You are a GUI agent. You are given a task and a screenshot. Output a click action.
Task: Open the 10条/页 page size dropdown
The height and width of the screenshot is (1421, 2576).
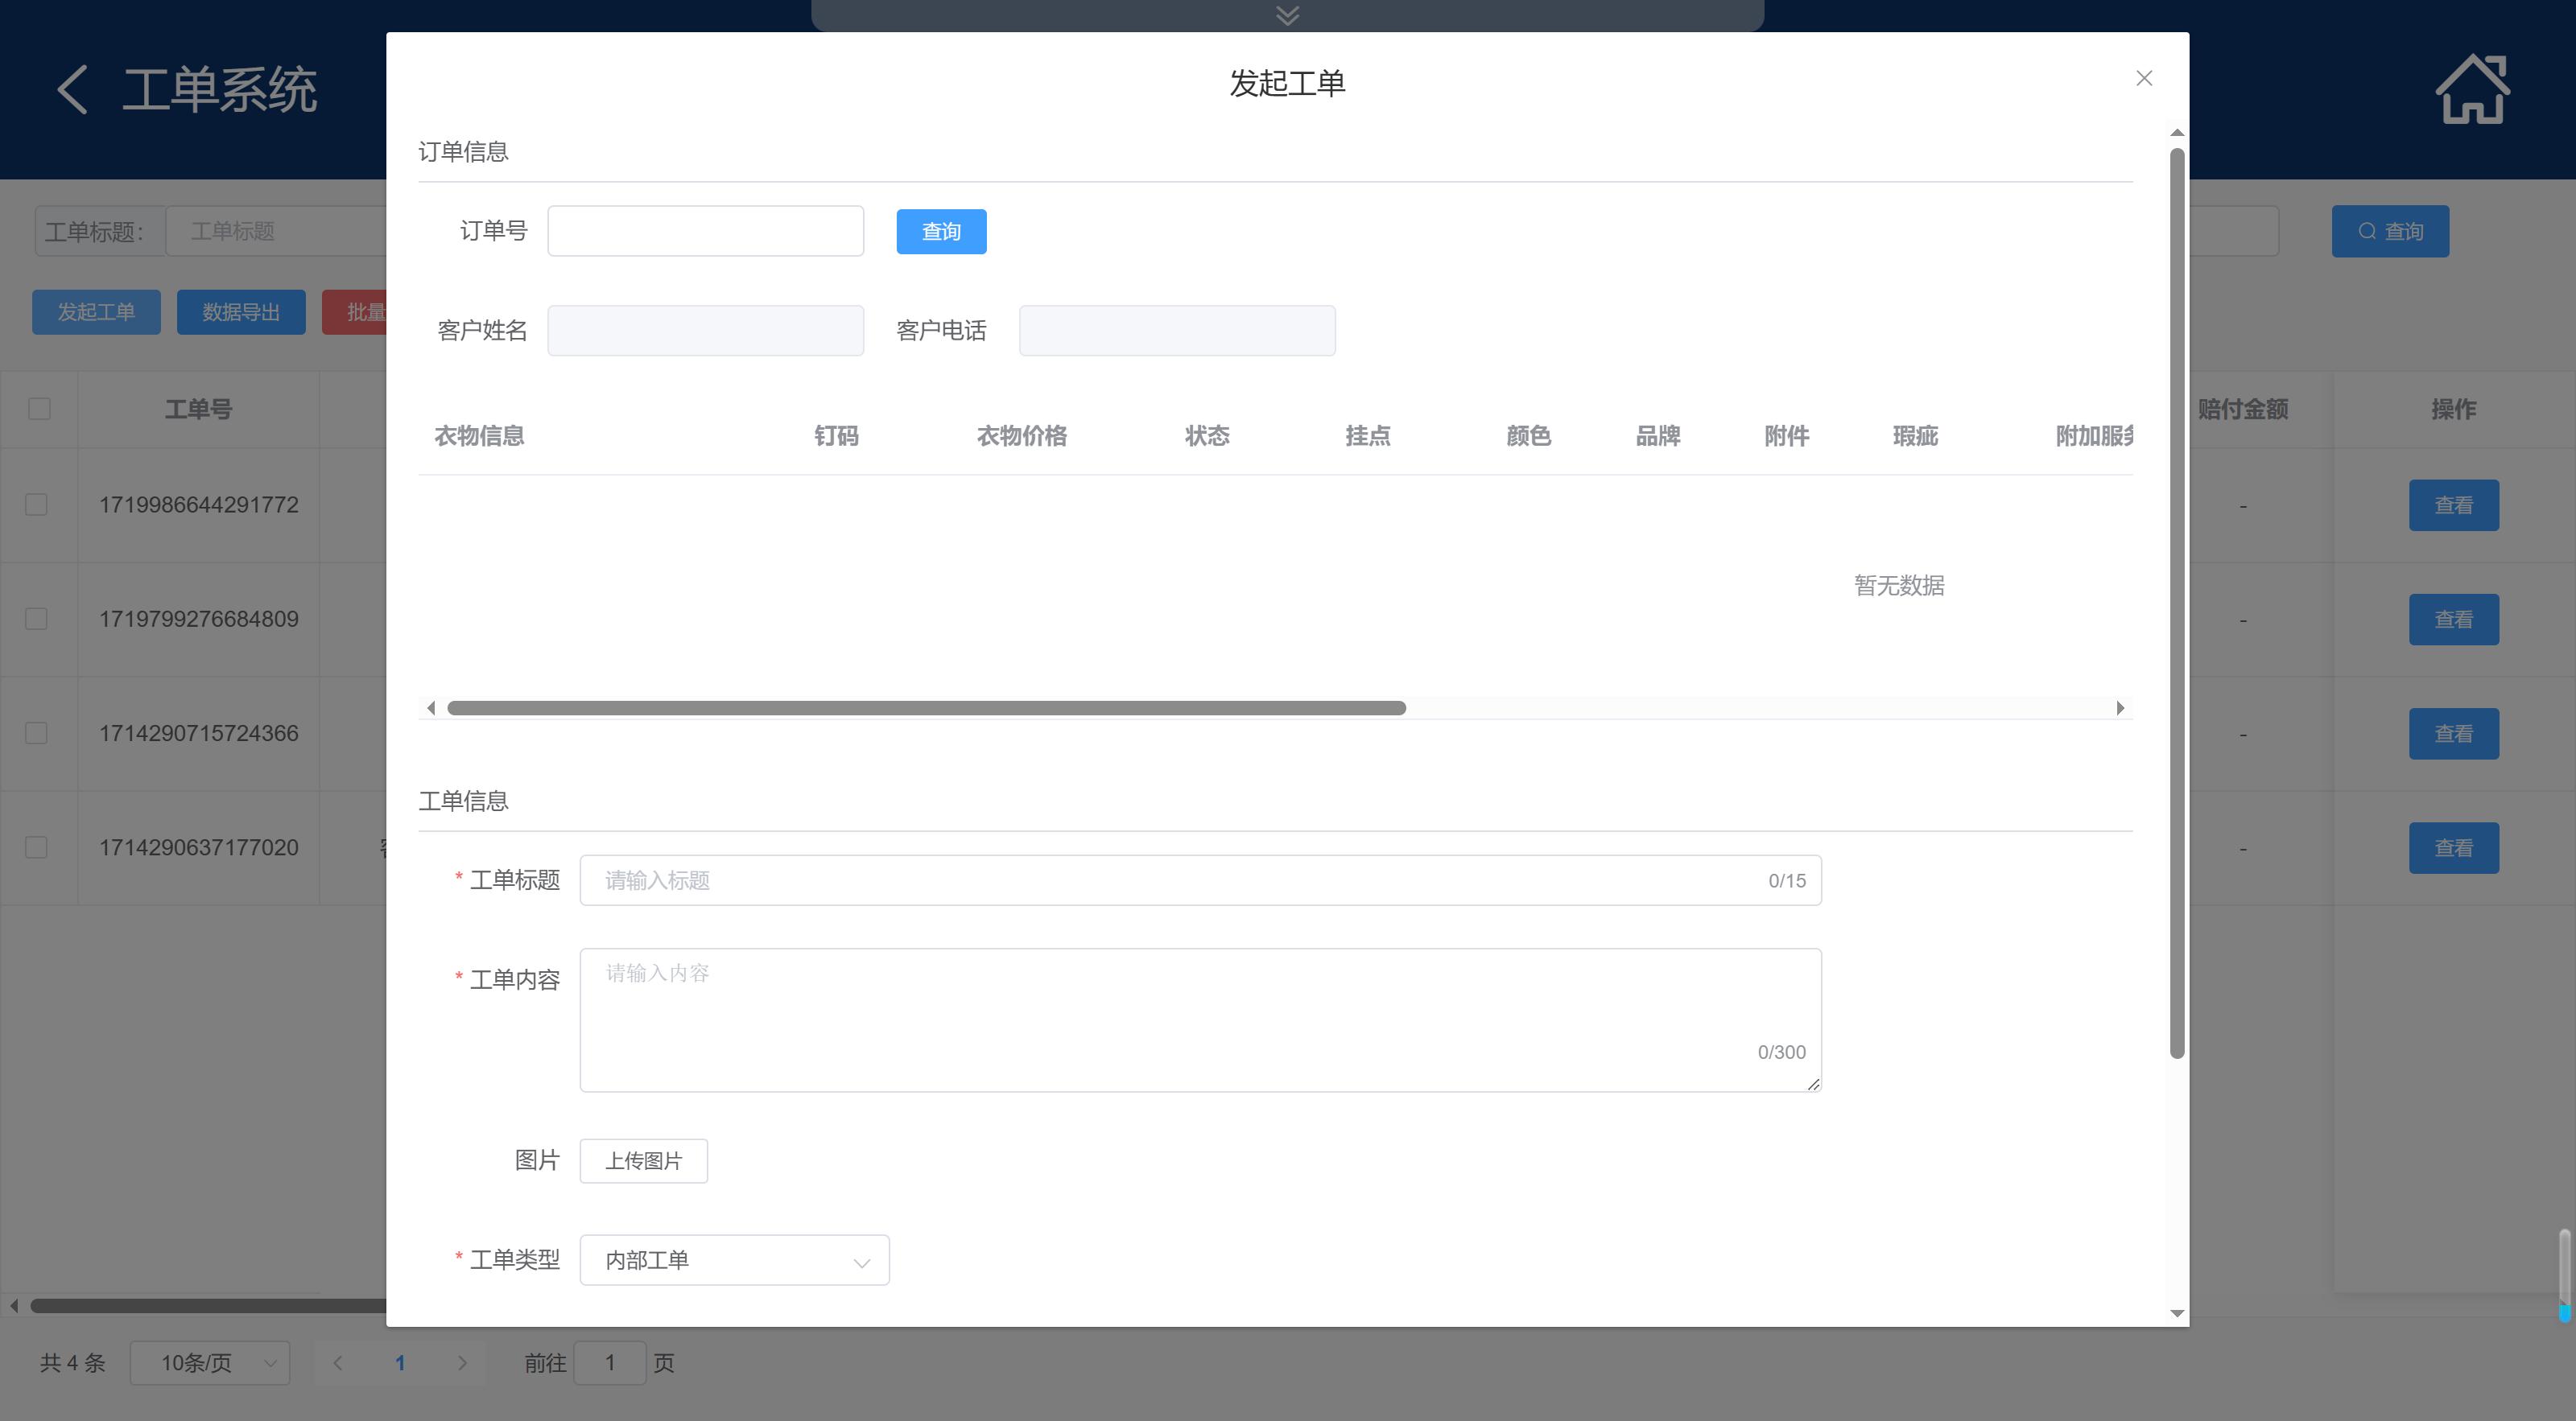pos(210,1363)
